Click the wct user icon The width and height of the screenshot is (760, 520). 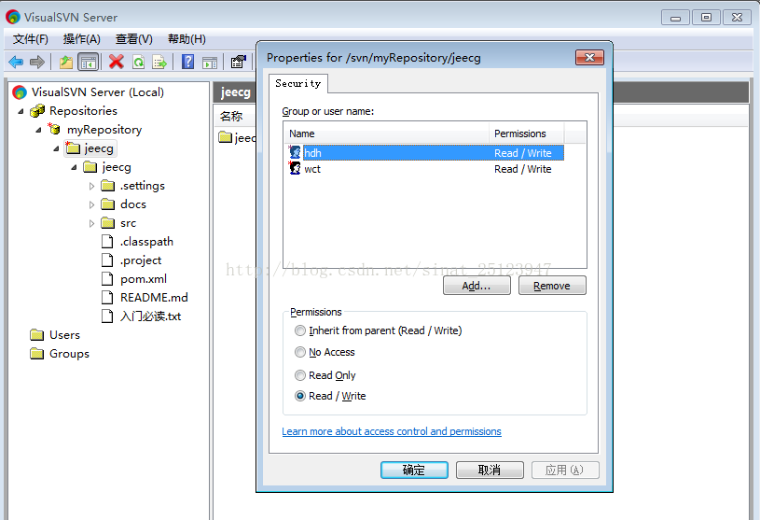click(x=295, y=168)
